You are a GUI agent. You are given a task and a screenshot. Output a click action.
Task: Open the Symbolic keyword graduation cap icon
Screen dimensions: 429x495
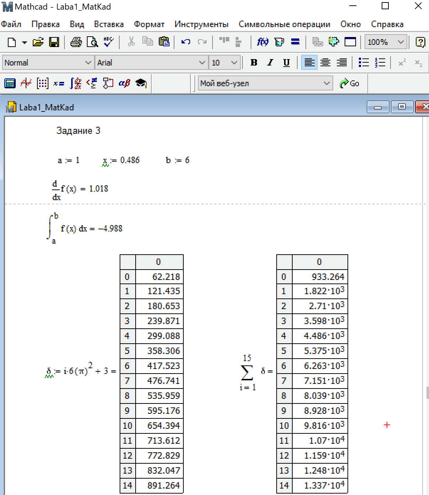[x=141, y=83]
